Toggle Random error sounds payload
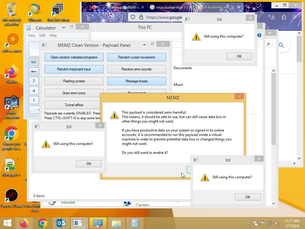Screen dimensions: 305x229 136,69
